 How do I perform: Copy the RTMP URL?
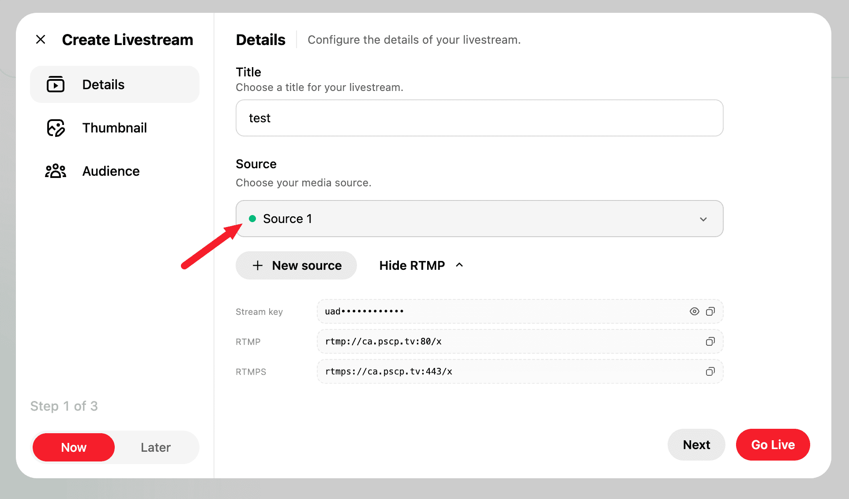pyautogui.click(x=710, y=341)
